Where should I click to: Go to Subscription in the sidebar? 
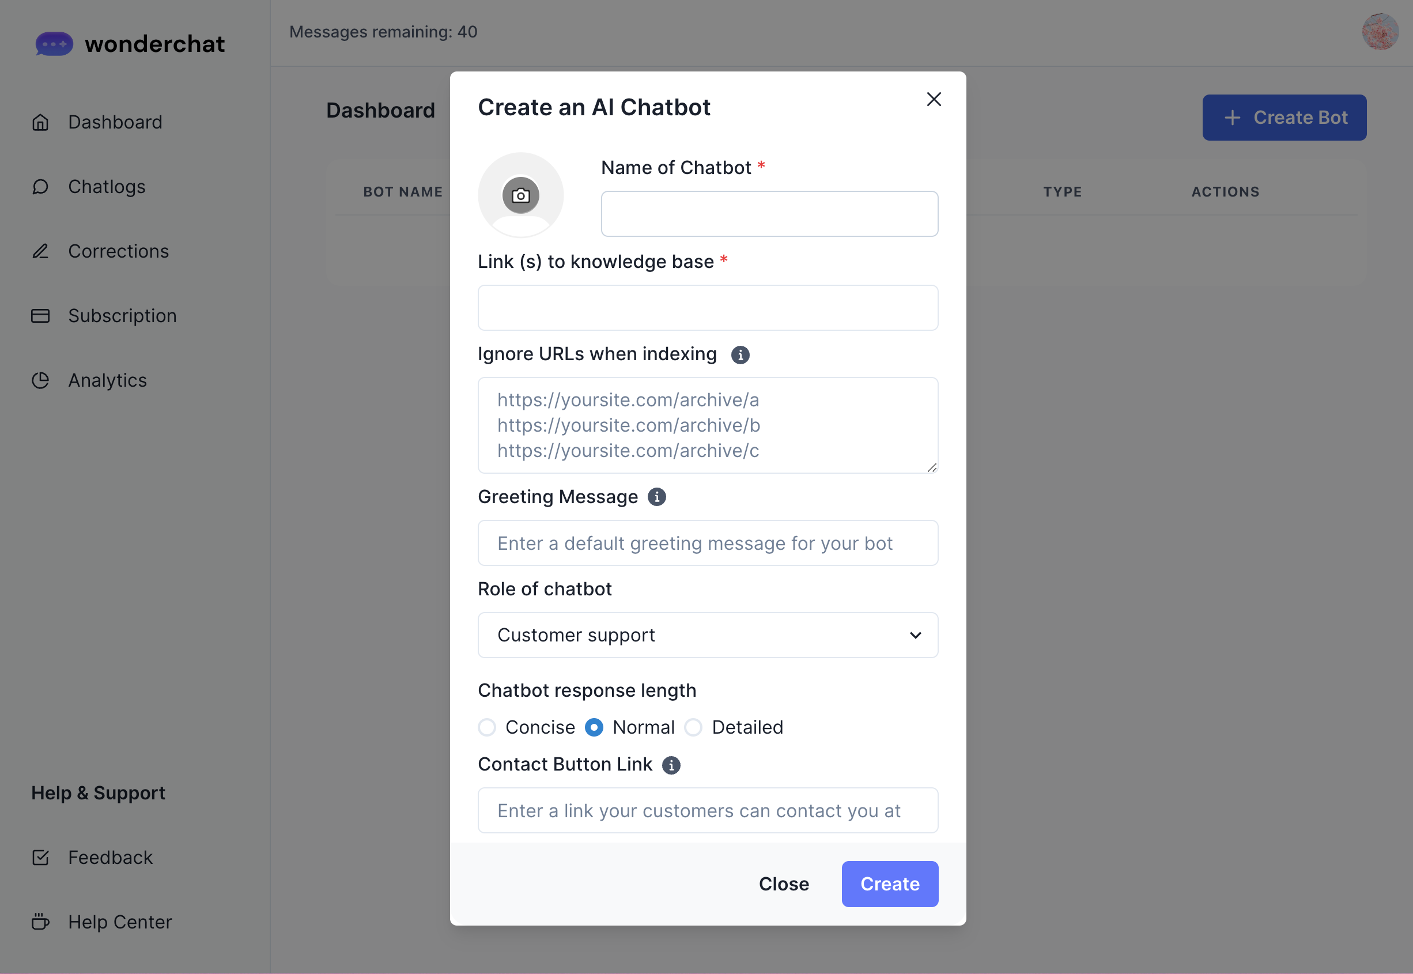tap(122, 315)
